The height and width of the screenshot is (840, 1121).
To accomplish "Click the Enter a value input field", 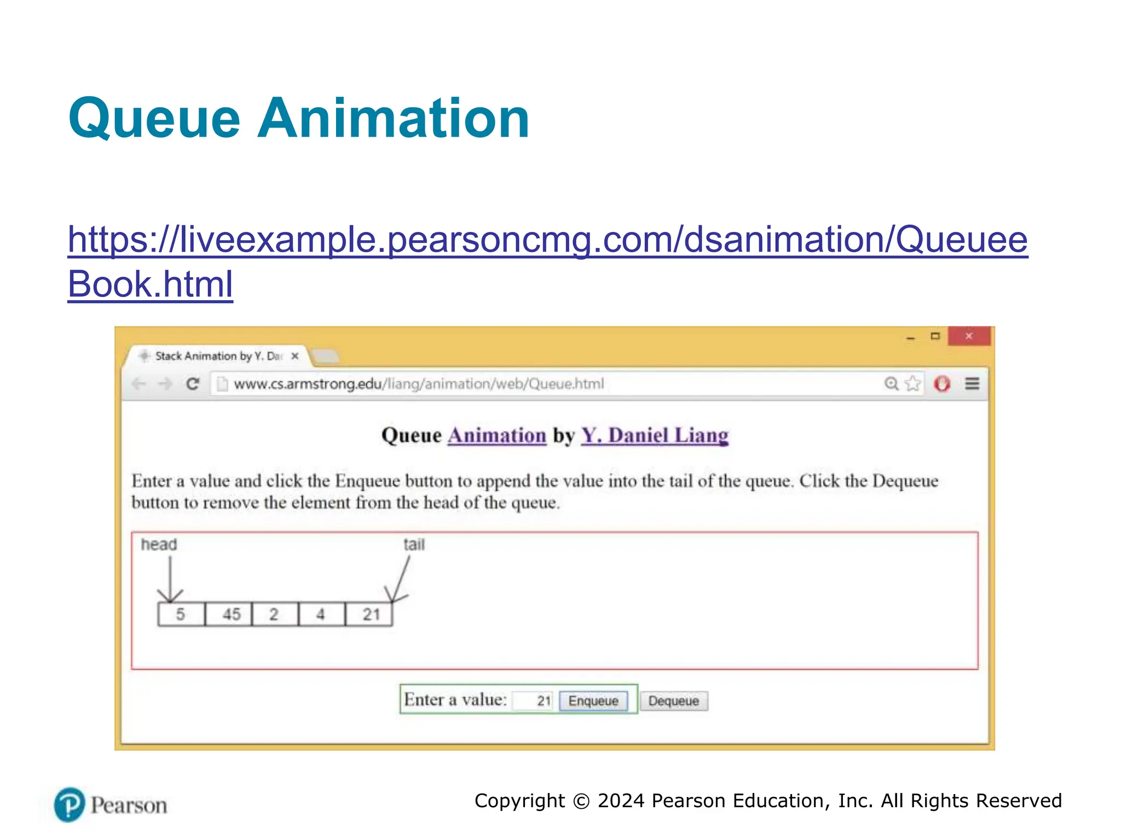I will (x=533, y=701).
